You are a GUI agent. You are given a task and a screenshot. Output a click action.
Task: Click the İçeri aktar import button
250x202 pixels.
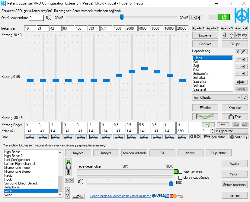215,137
